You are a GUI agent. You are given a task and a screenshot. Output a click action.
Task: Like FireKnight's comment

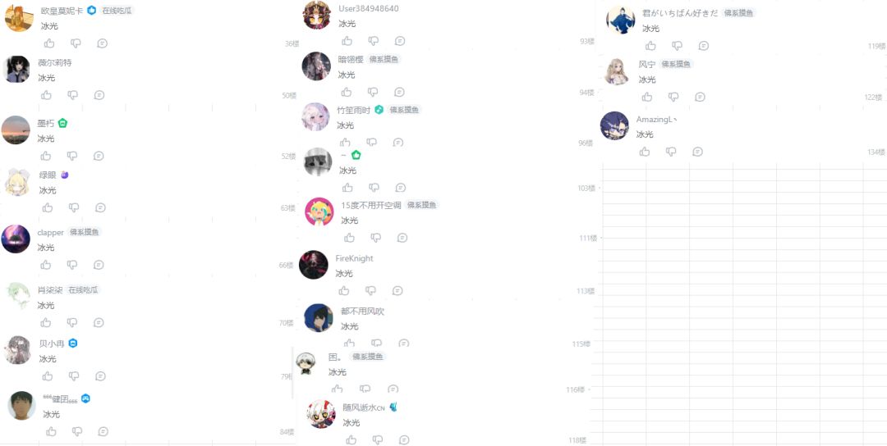click(344, 291)
